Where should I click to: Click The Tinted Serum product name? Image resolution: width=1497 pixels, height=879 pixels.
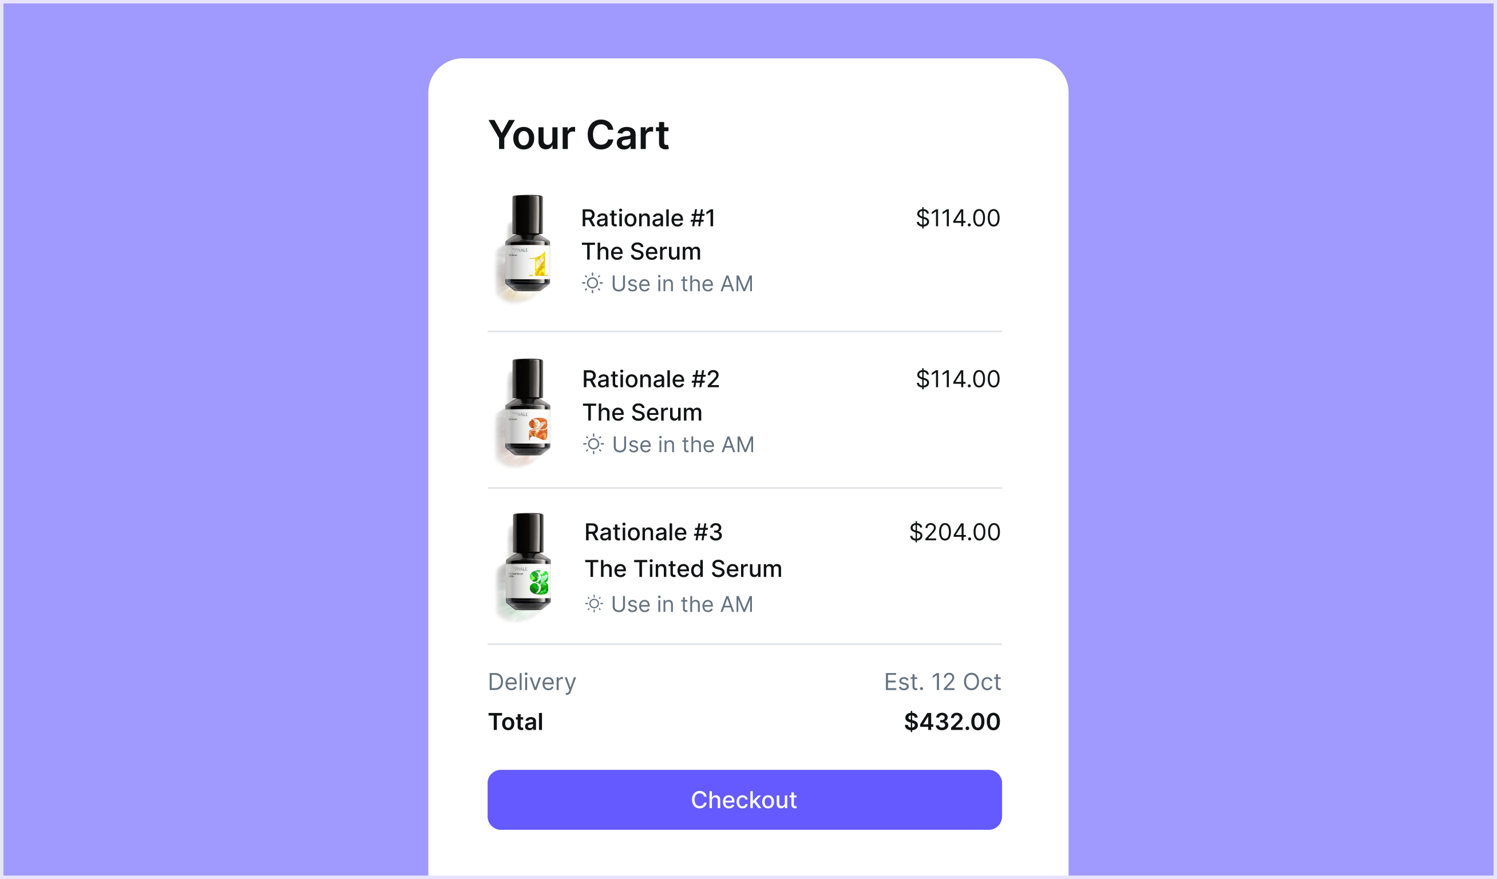point(683,568)
